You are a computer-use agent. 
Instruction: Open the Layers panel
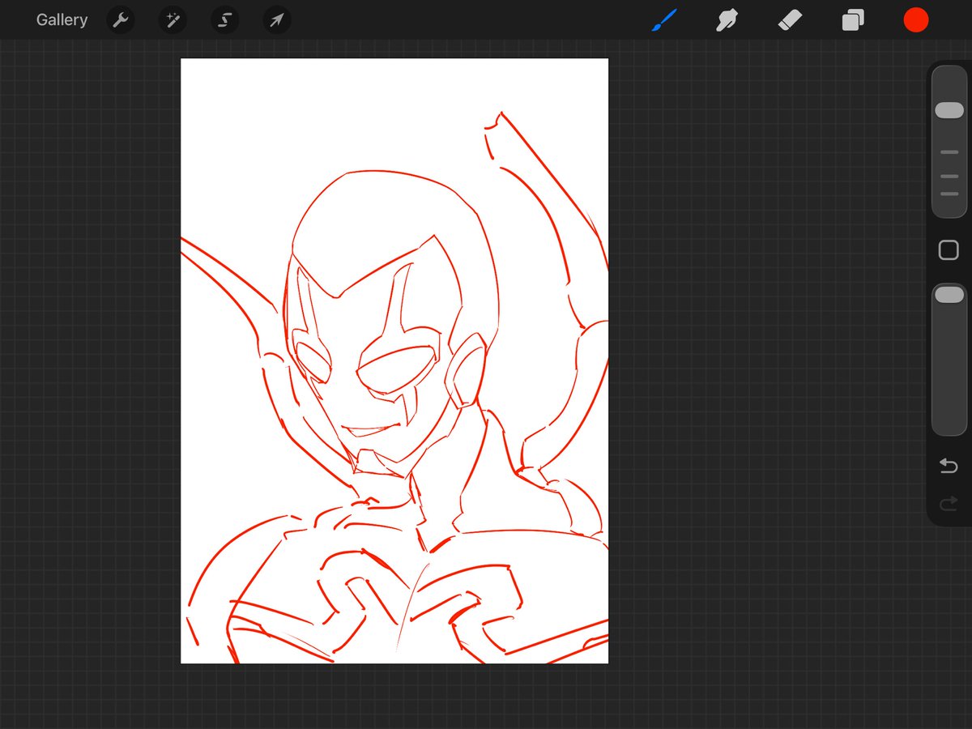tap(853, 20)
